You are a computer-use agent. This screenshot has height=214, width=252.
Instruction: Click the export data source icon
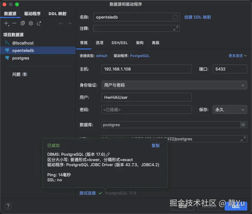[x=39, y=23]
